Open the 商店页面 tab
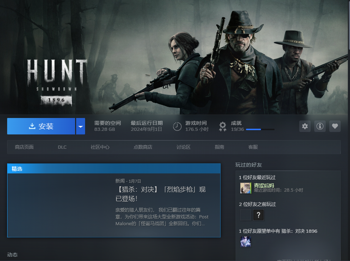Viewport: 350px width, 261px height. pyautogui.click(x=24, y=147)
